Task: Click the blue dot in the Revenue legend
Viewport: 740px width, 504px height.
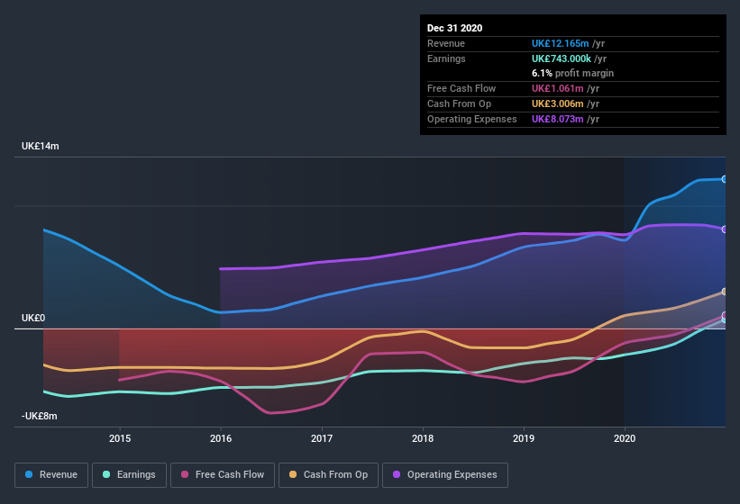Action: click(30, 474)
